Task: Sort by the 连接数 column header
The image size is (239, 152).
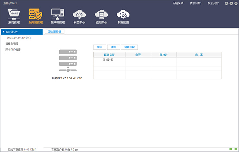Action: coord(164,54)
